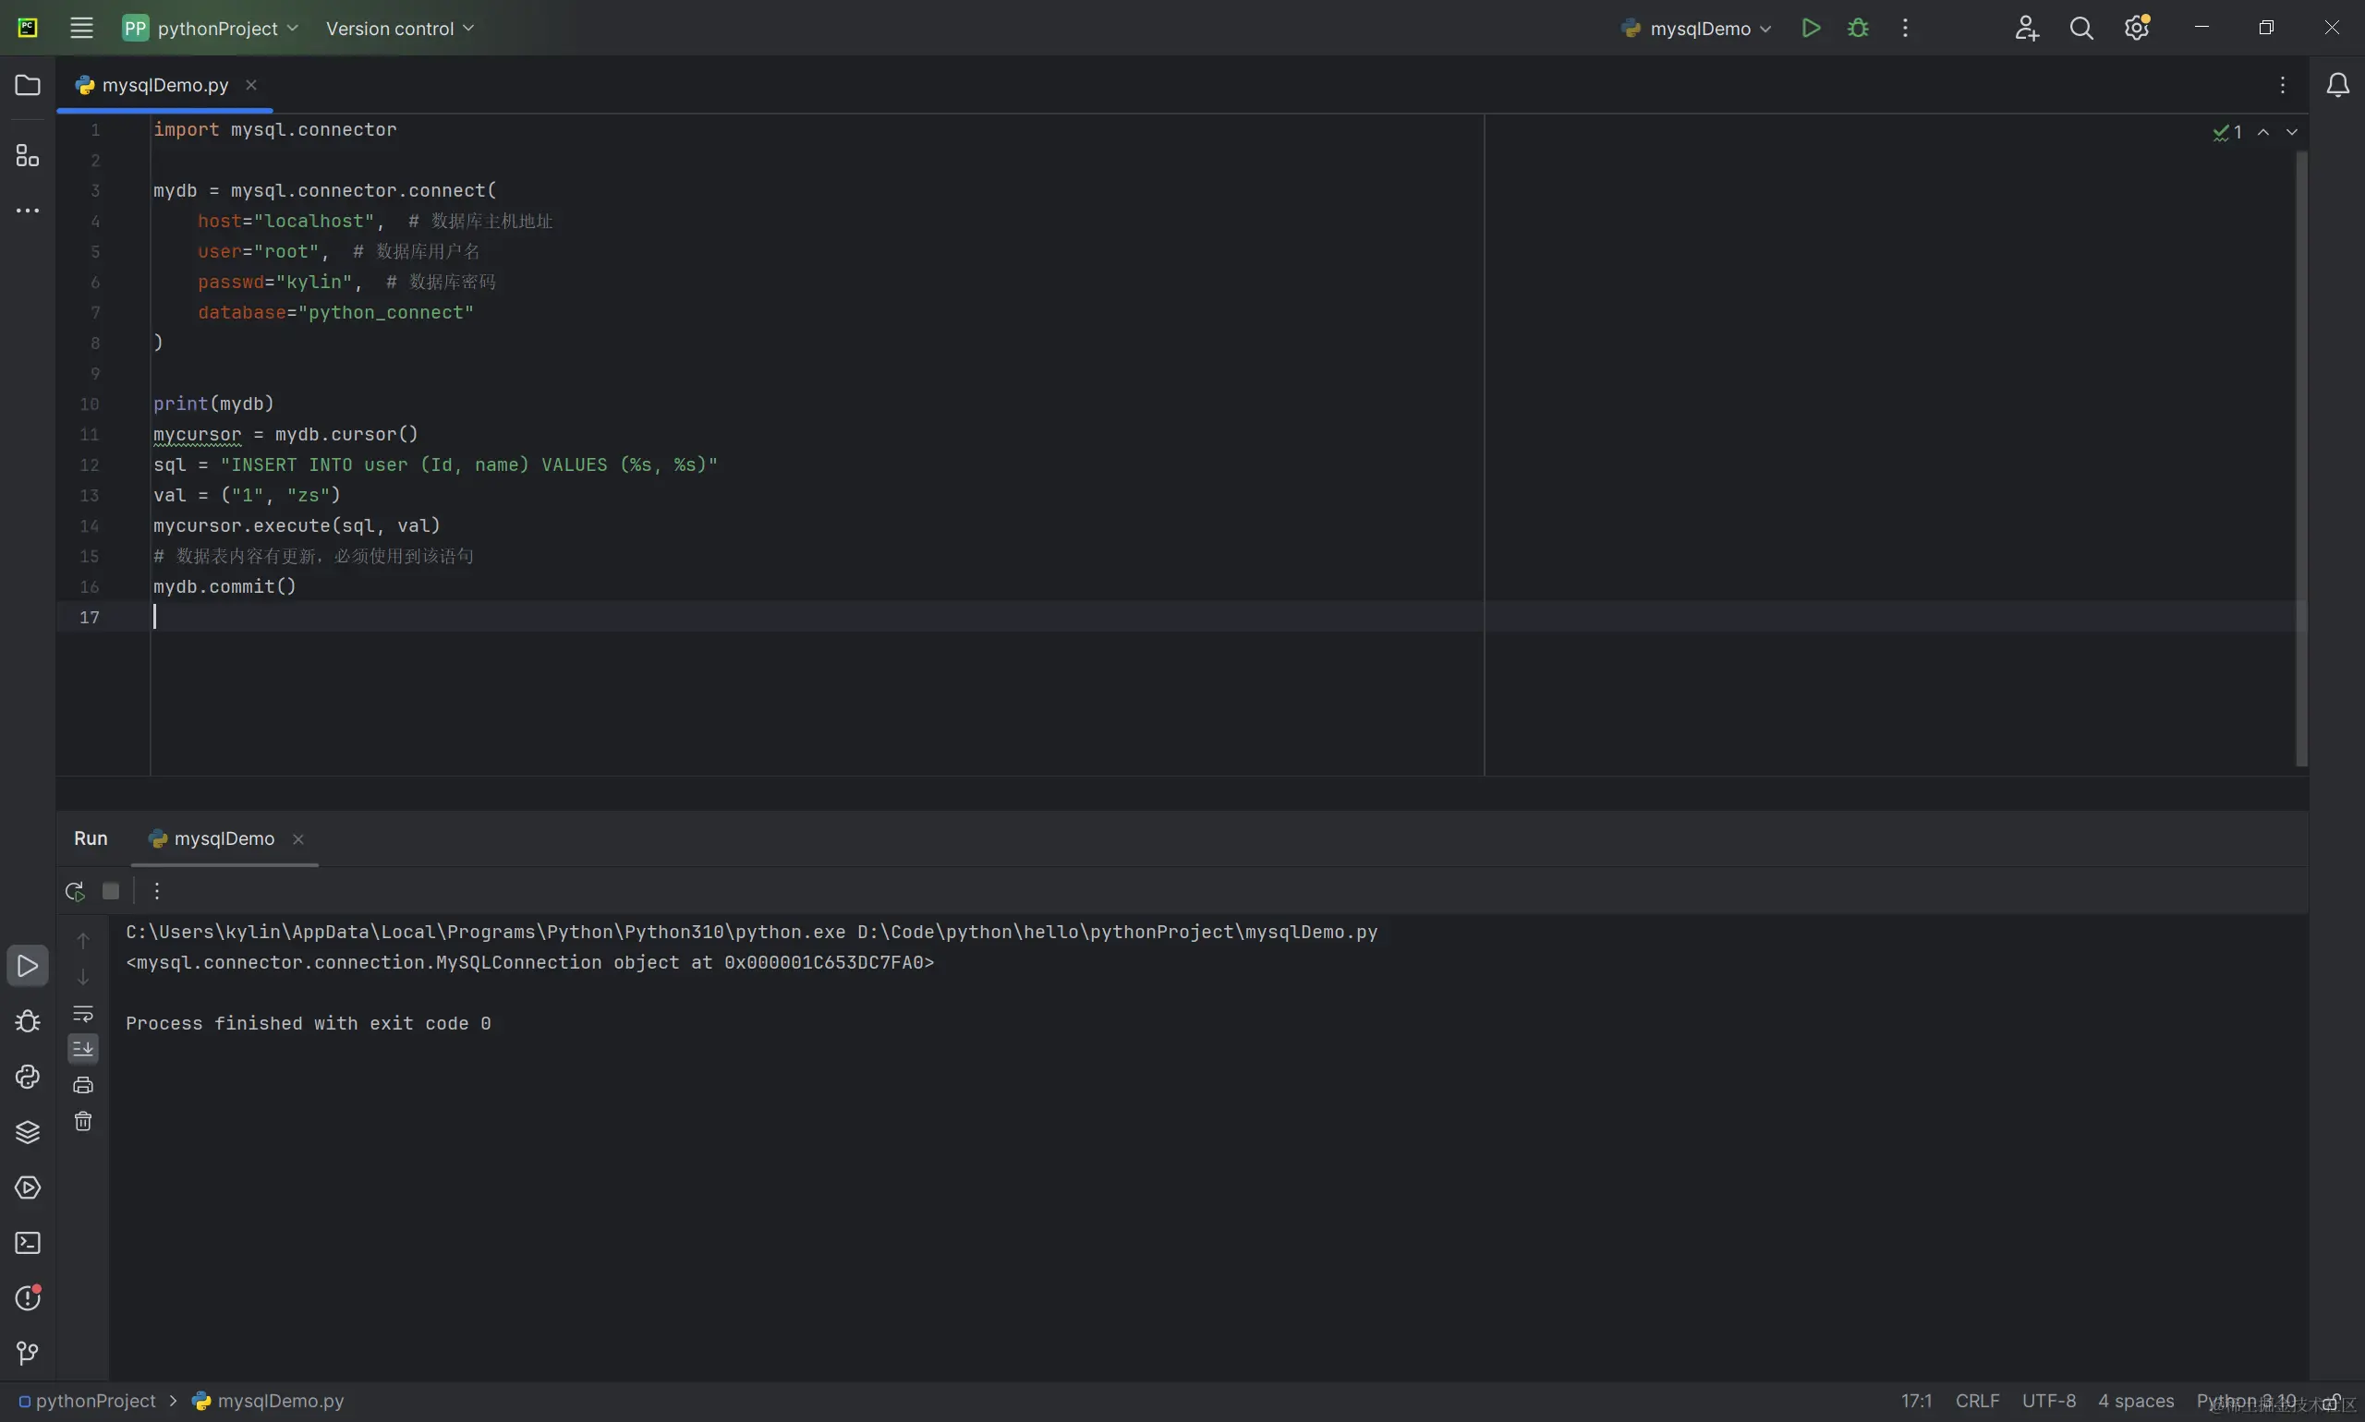Toggle soft-wrap in the Run console
The height and width of the screenshot is (1422, 2365).
[83, 1013]
